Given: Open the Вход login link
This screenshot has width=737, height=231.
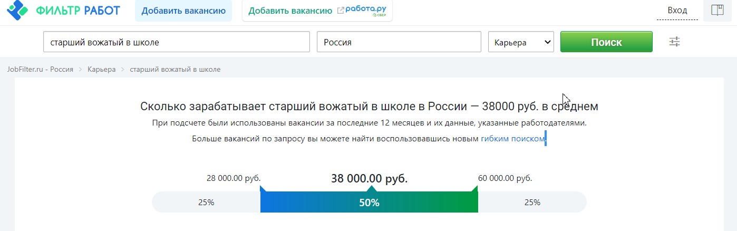Looking at the screenshot, I should tap(677, 10).
